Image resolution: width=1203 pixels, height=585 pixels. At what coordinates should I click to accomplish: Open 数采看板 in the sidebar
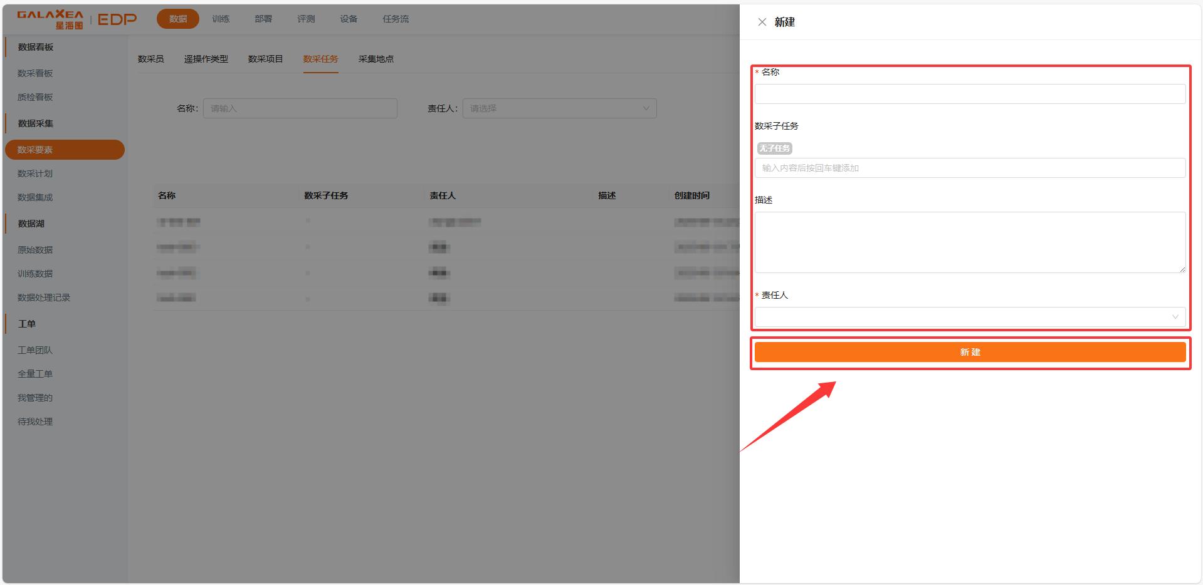35,73
